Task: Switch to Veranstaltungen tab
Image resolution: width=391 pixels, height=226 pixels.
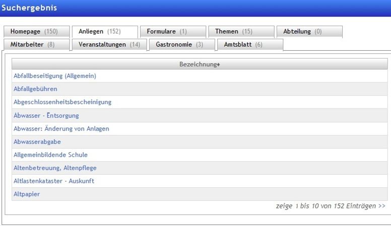Action: (109, 45)
